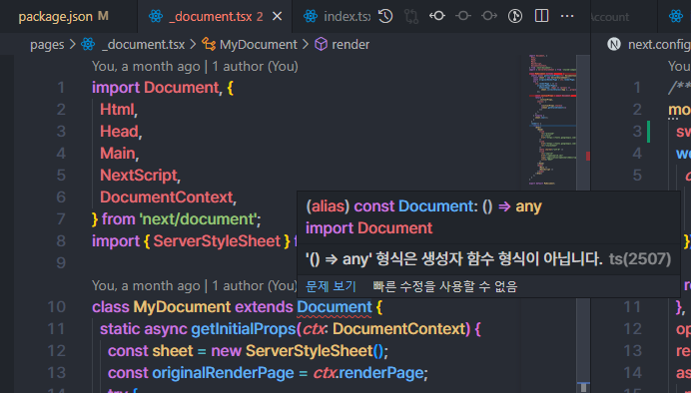Click the editor vertical scrollbar
The width and height of the screenshot is (691, 393).
coord(583,220)
